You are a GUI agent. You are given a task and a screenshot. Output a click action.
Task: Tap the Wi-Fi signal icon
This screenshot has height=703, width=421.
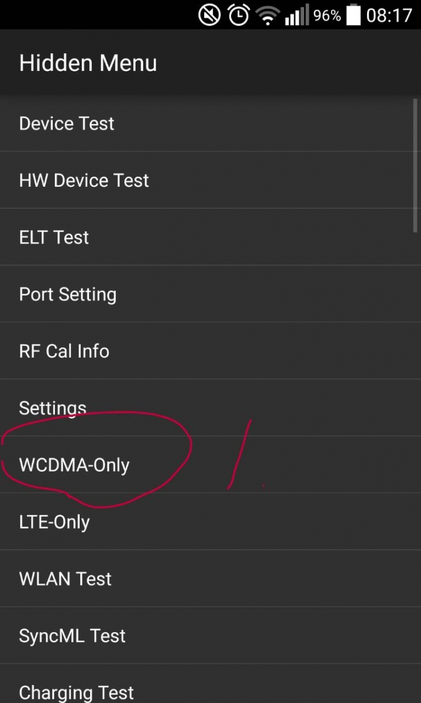268,16
